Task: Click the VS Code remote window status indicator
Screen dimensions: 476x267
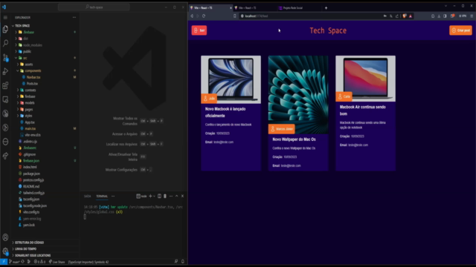Action: (4, 262)
